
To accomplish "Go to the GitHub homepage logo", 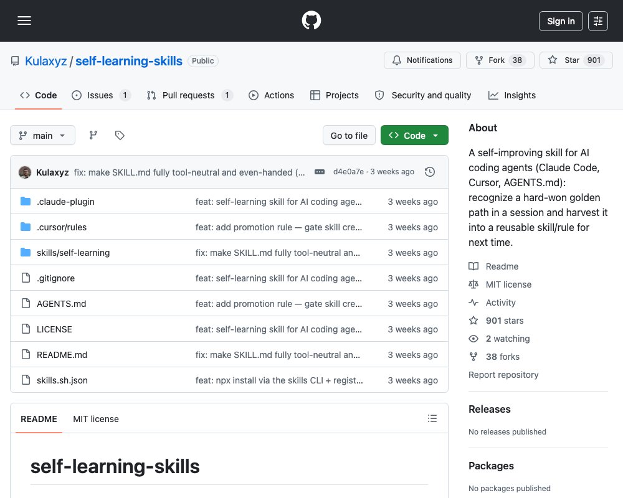I will pos(311,21).
